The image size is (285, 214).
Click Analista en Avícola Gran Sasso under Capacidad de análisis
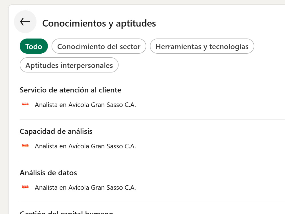tap(85, 146)
